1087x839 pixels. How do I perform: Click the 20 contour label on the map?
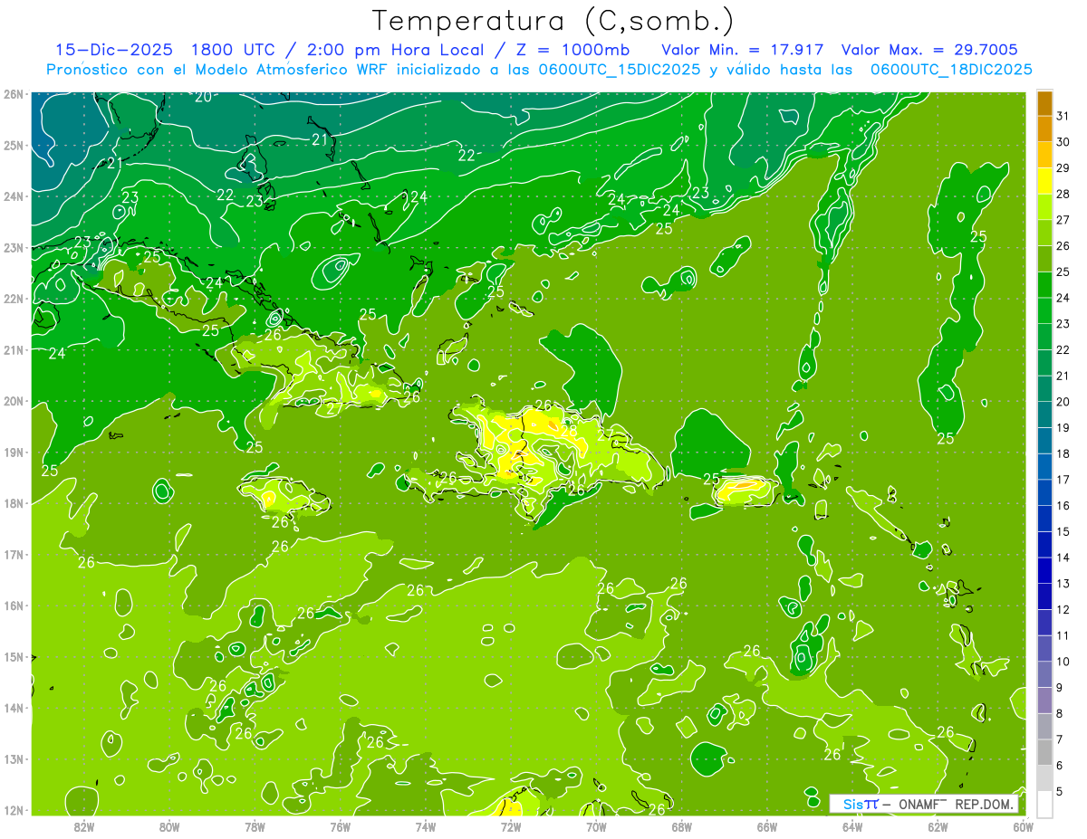pos(204,97)
